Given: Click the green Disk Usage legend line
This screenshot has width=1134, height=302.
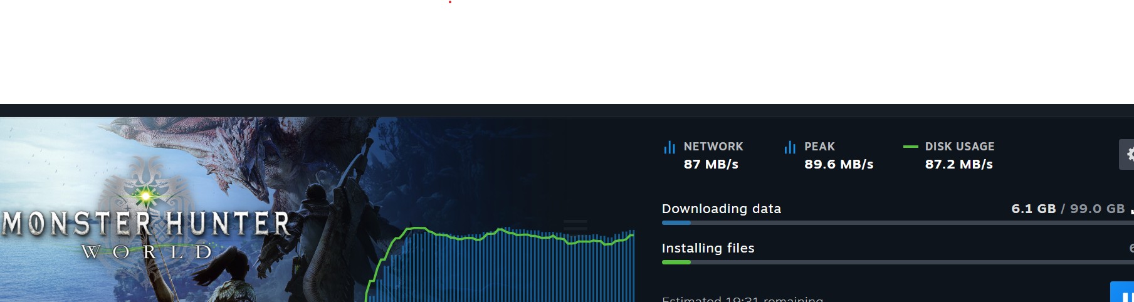Looking at the screenshot, I should [910, 147].
